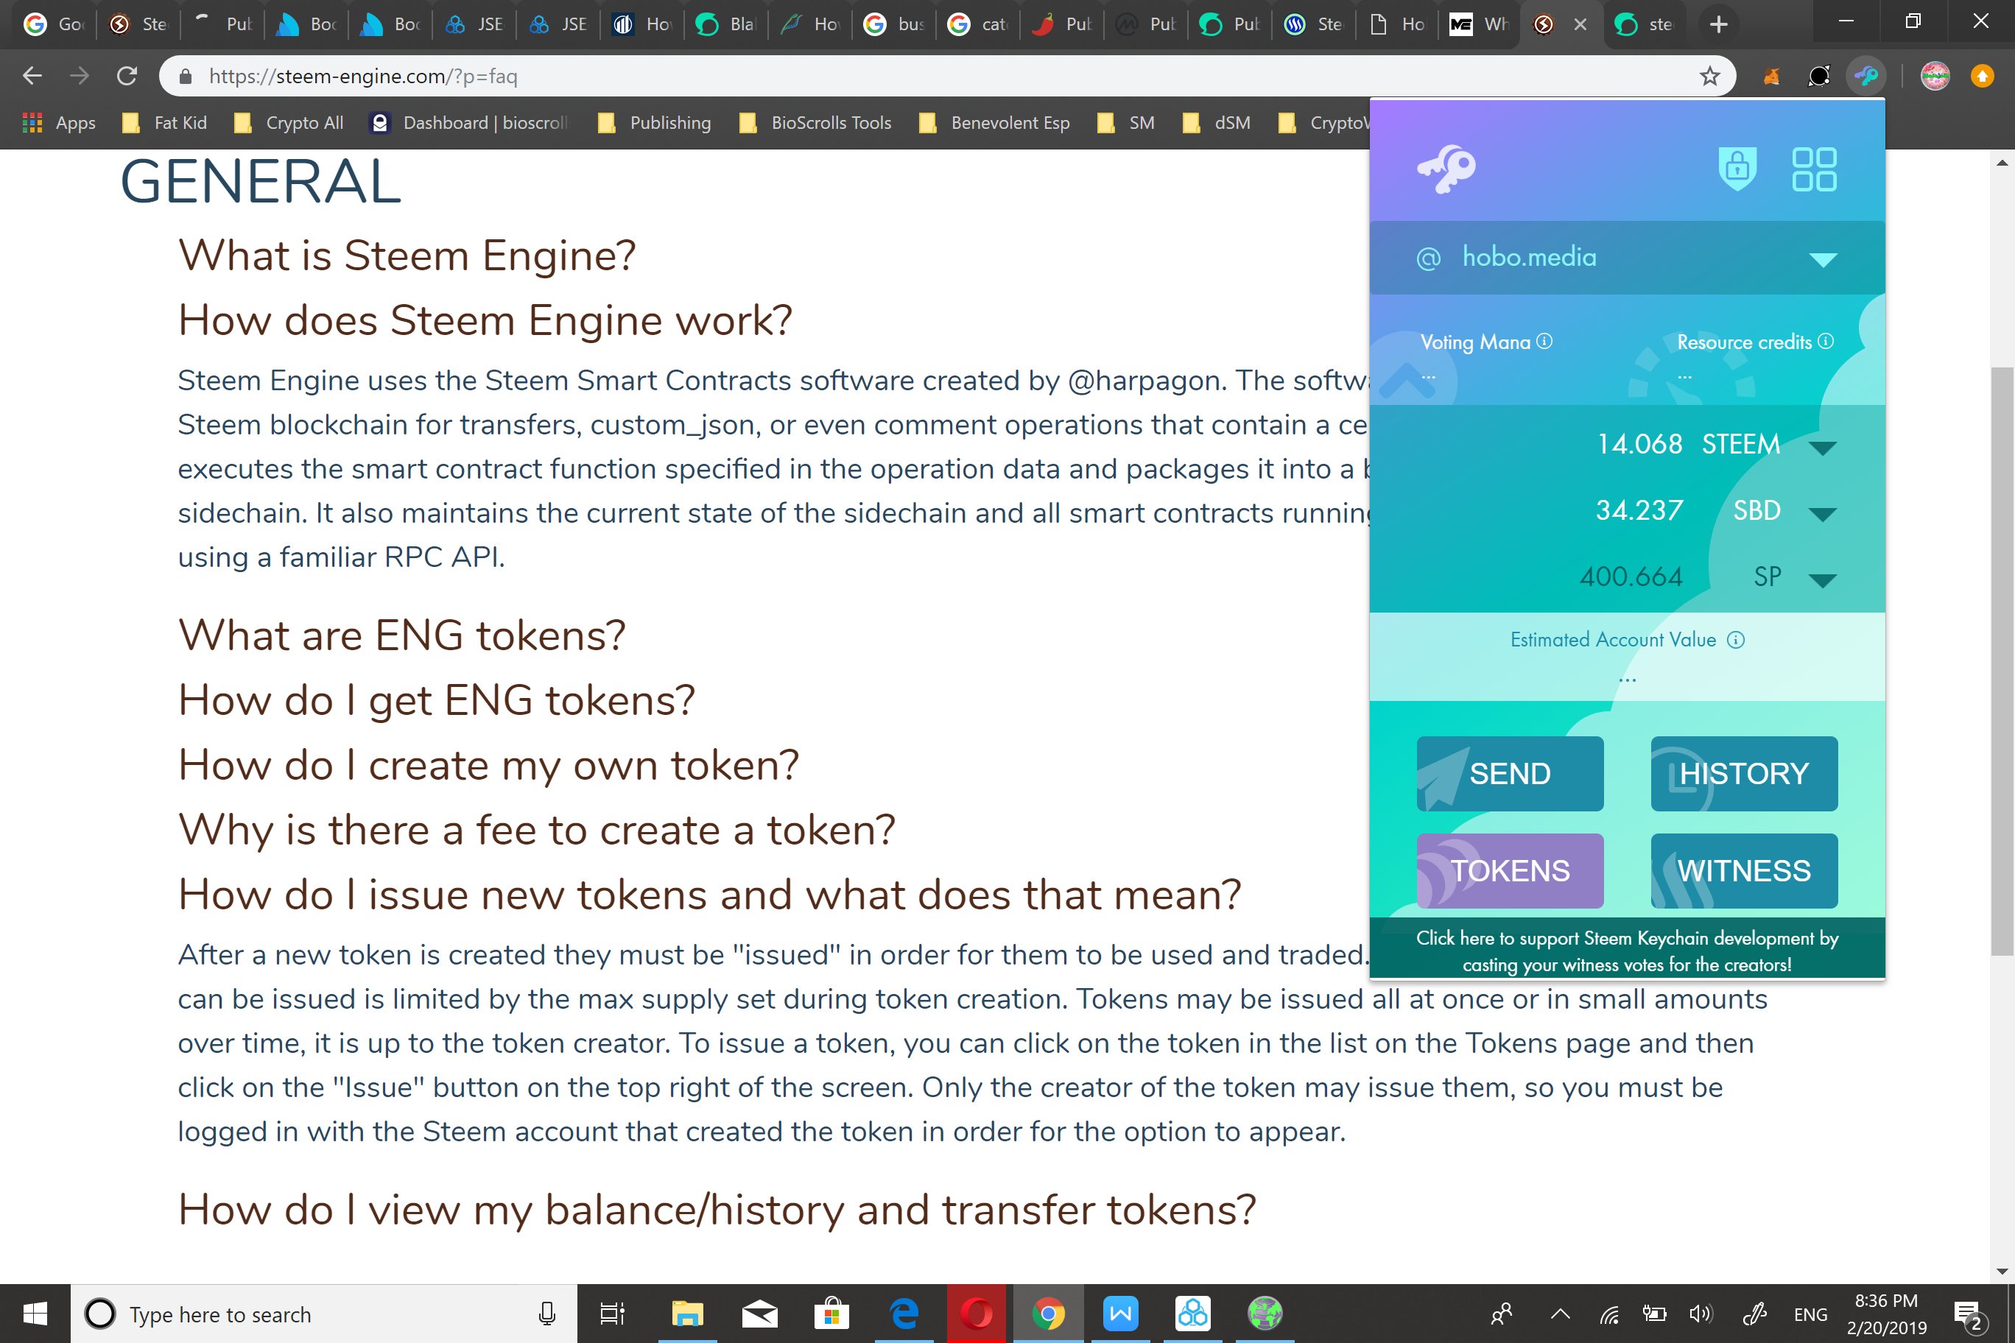Switch to the 'Wh' tab
The image size is (2015, 1343).
1480,24
